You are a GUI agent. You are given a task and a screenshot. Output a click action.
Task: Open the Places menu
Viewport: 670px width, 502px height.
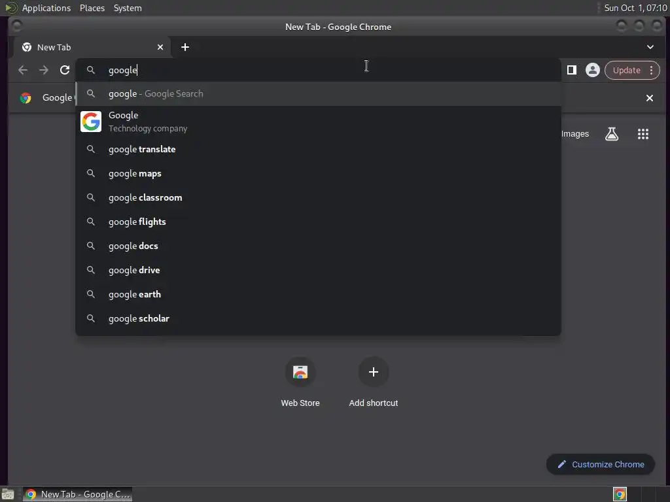pos(92,8)
